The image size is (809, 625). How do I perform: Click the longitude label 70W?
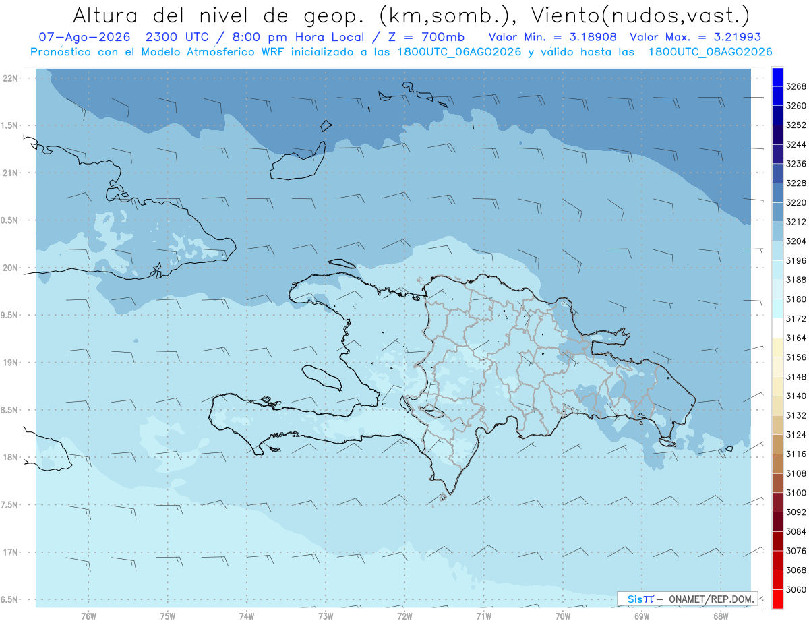click(x=563, y=616)
